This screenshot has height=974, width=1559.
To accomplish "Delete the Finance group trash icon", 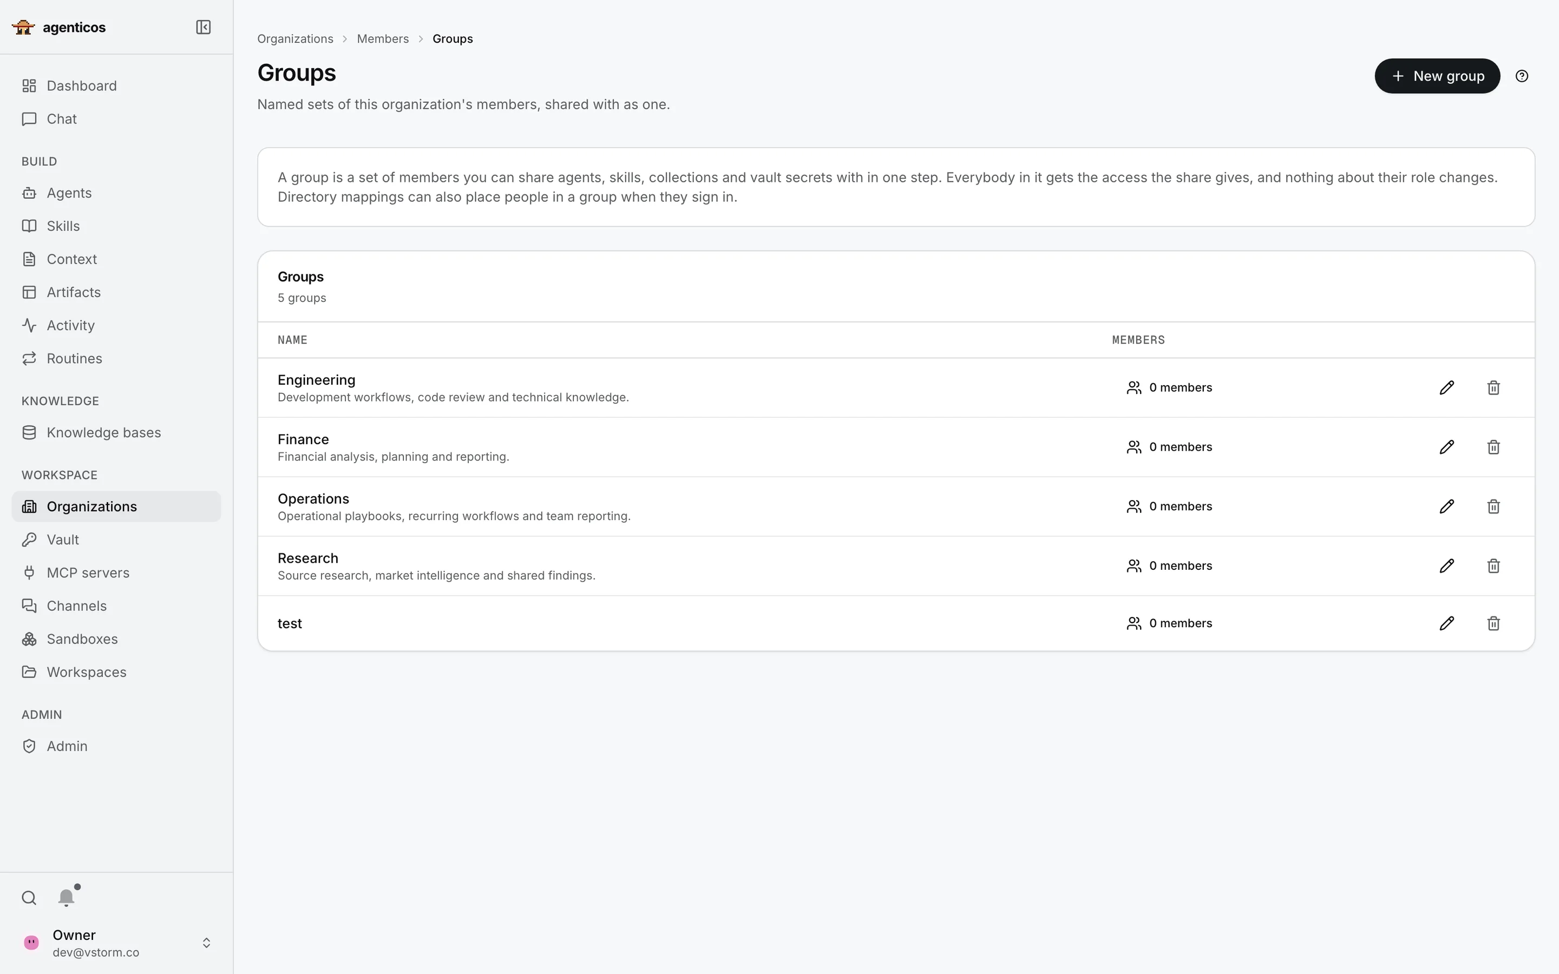I will (x=1494, y=447).
